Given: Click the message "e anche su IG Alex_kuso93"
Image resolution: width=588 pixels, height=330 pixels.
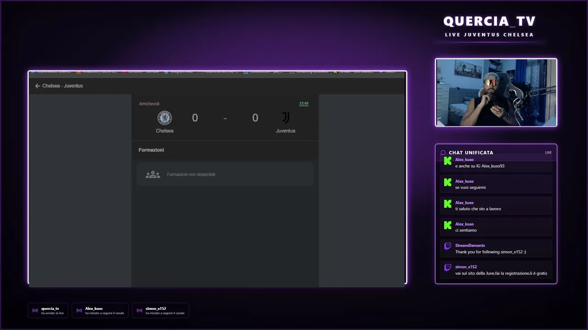Looking at the screenshot, I should point(480,166).
